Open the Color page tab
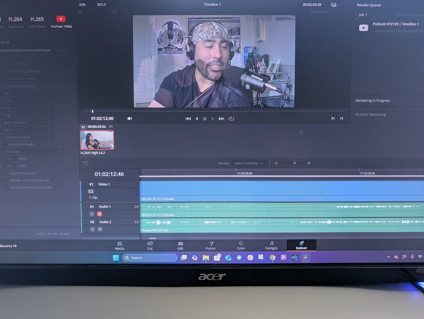Viewport: 424px width, 319px height. tap(241, 245)
